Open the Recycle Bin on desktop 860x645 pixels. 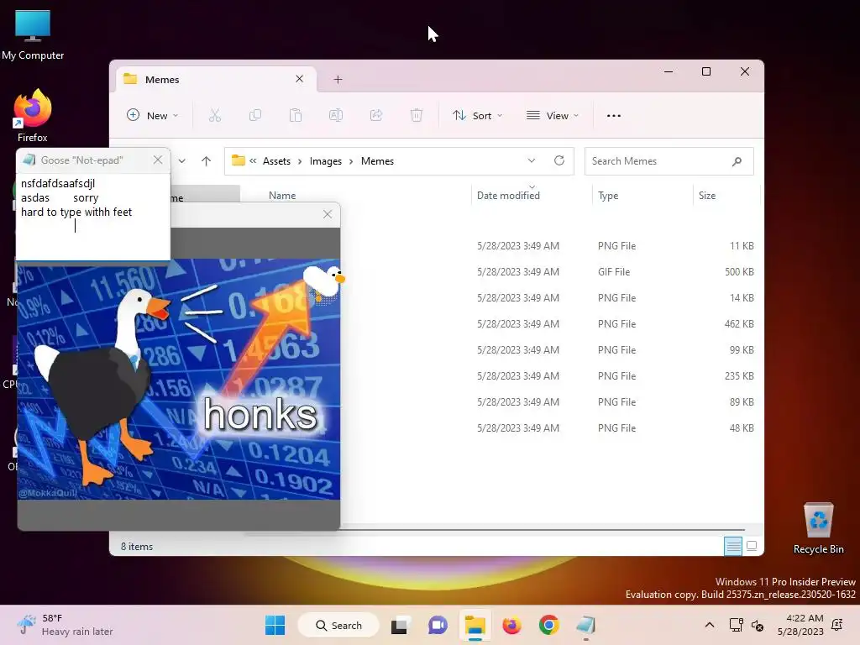818,527
